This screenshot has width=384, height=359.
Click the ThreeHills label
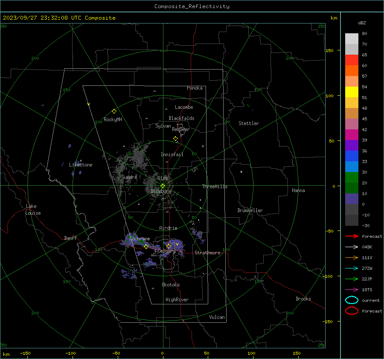coord(215,187)
